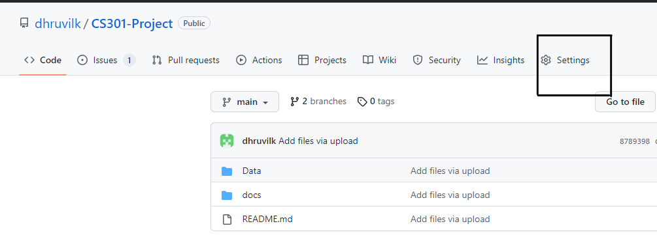The height and width of the screenshot is (241, 657).
Task: Click the Actions play-circle icon
Action: pos(241,60)
